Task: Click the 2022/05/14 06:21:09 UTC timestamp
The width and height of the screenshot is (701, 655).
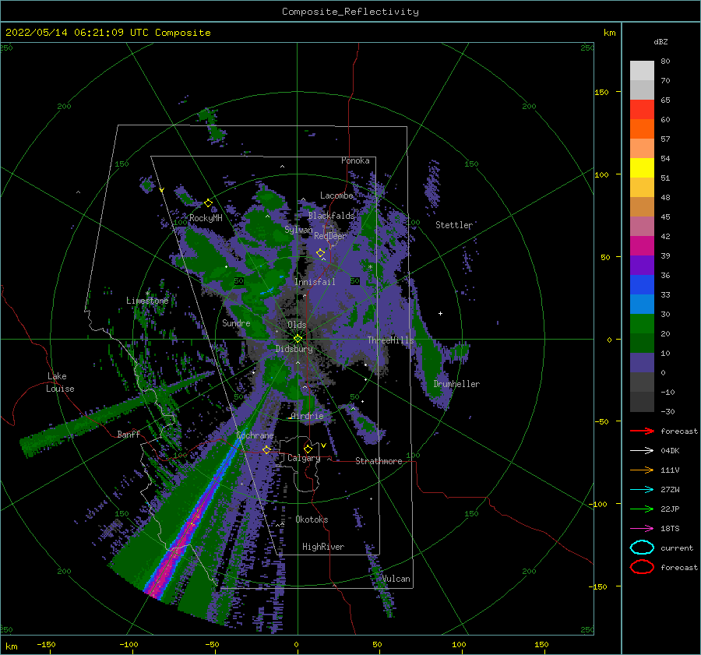Action: (77, 33)
